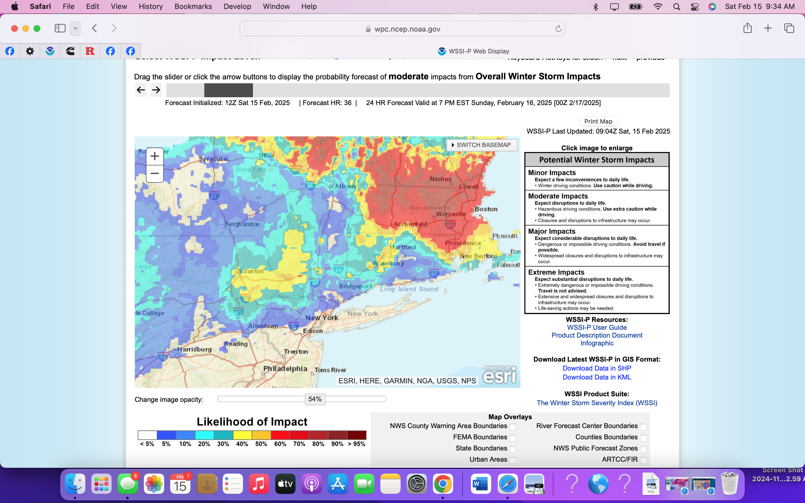Click the next forecast arrow button
This screenshot has width=805, height=503.
(x=156, y=90)
